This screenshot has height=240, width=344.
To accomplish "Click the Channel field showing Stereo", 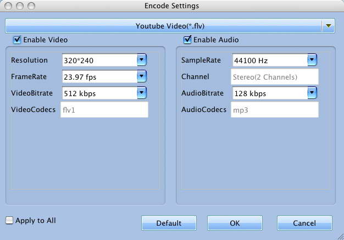I will click(274, 77).
